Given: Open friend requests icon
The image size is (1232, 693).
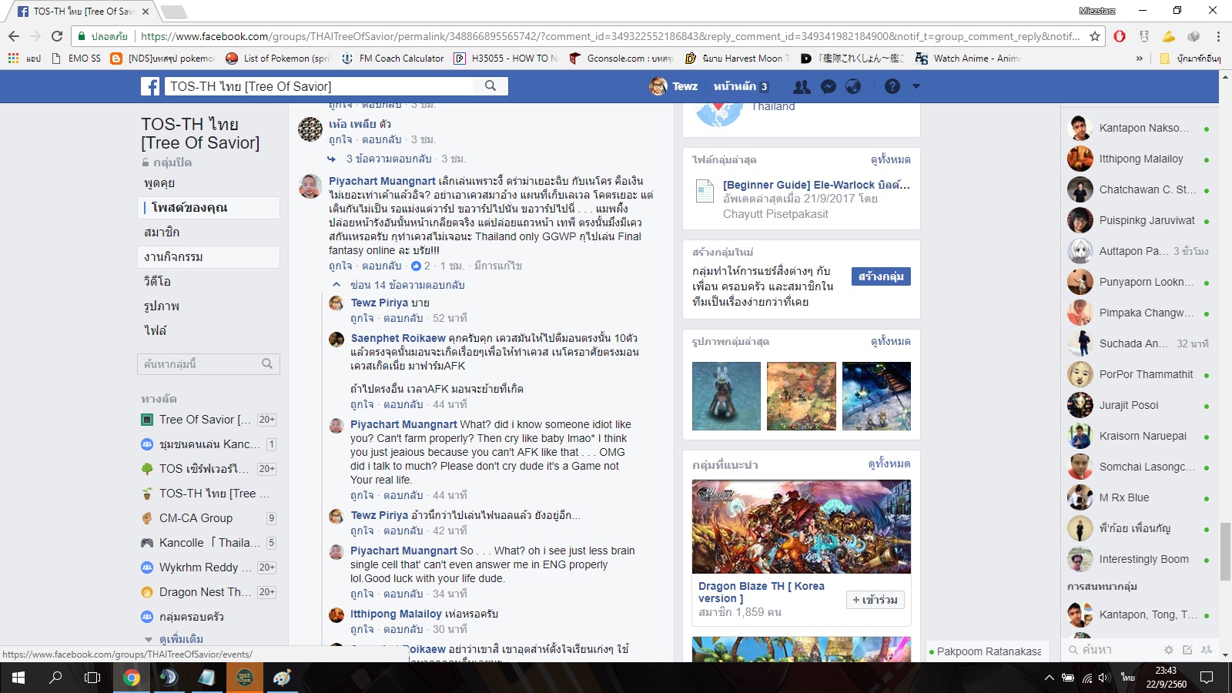Looking at the screenshot, I should (x=802, y=87).
